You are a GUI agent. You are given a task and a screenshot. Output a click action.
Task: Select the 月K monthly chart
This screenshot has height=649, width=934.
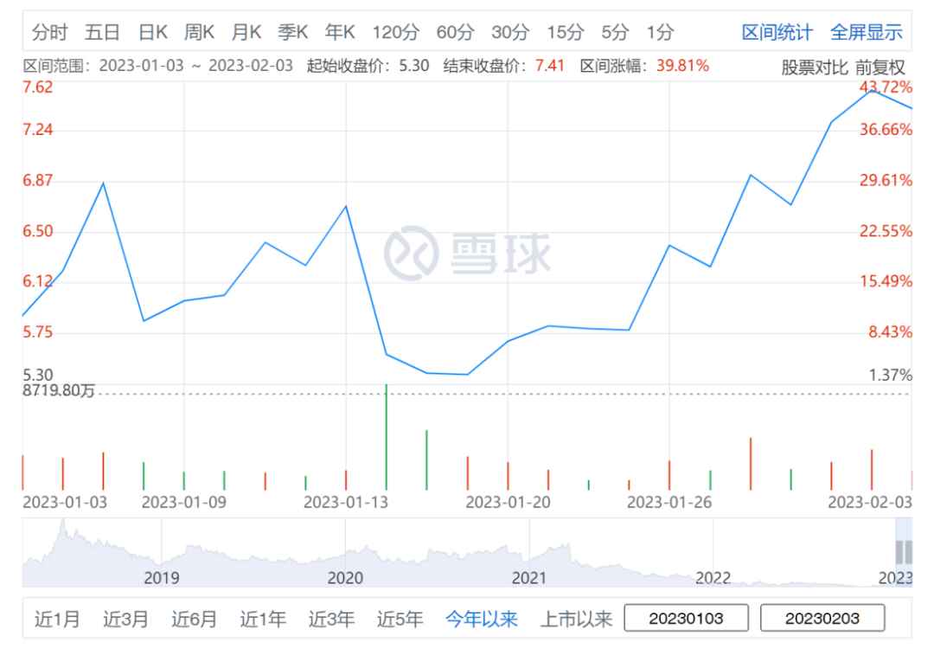[x=246, y=32]
